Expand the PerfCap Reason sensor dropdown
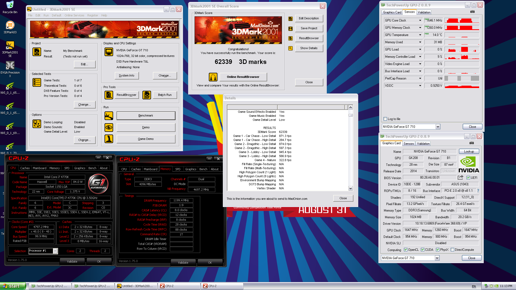 pos(420,78)
